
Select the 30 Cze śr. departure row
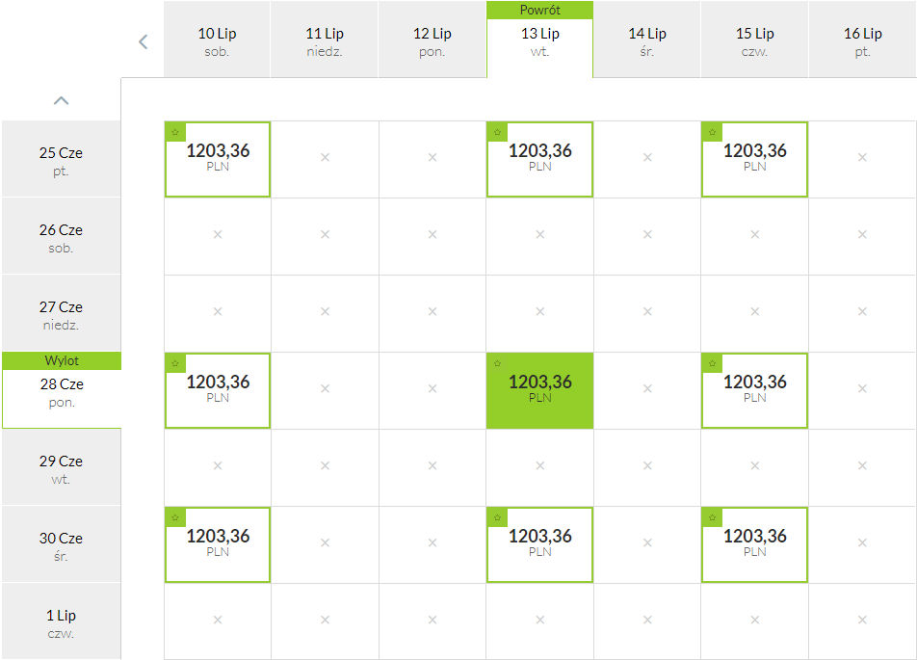pyautogui.click(x=62, y=544)
